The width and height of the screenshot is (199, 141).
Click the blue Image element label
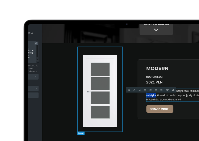[x=81, y=133]
